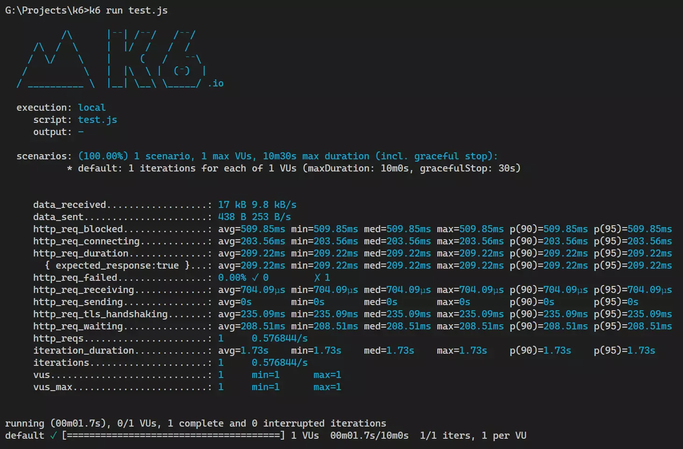Select the vus 'max=1' value

click(327, 375)
